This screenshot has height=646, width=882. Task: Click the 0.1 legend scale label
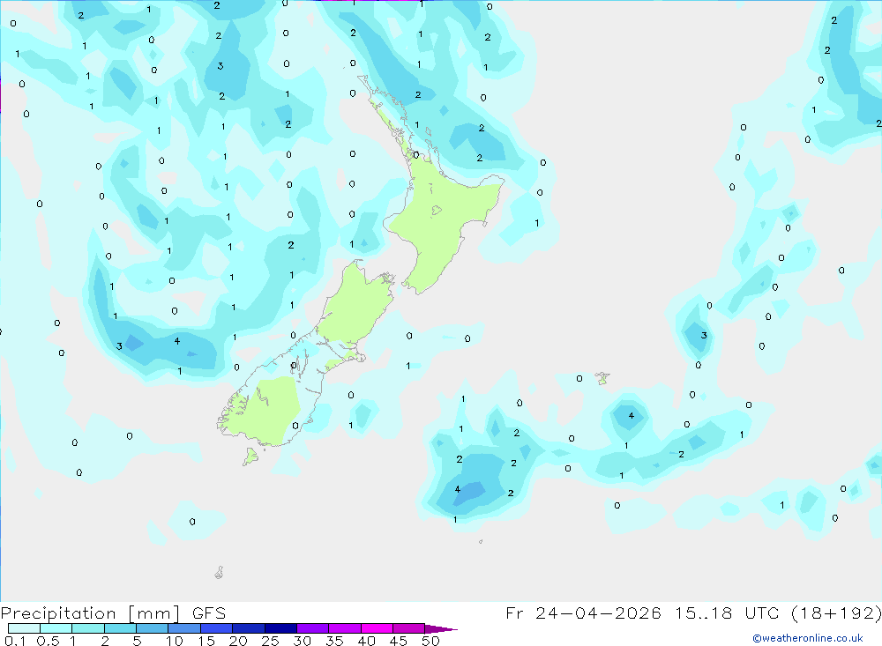(x=15, y=641)
